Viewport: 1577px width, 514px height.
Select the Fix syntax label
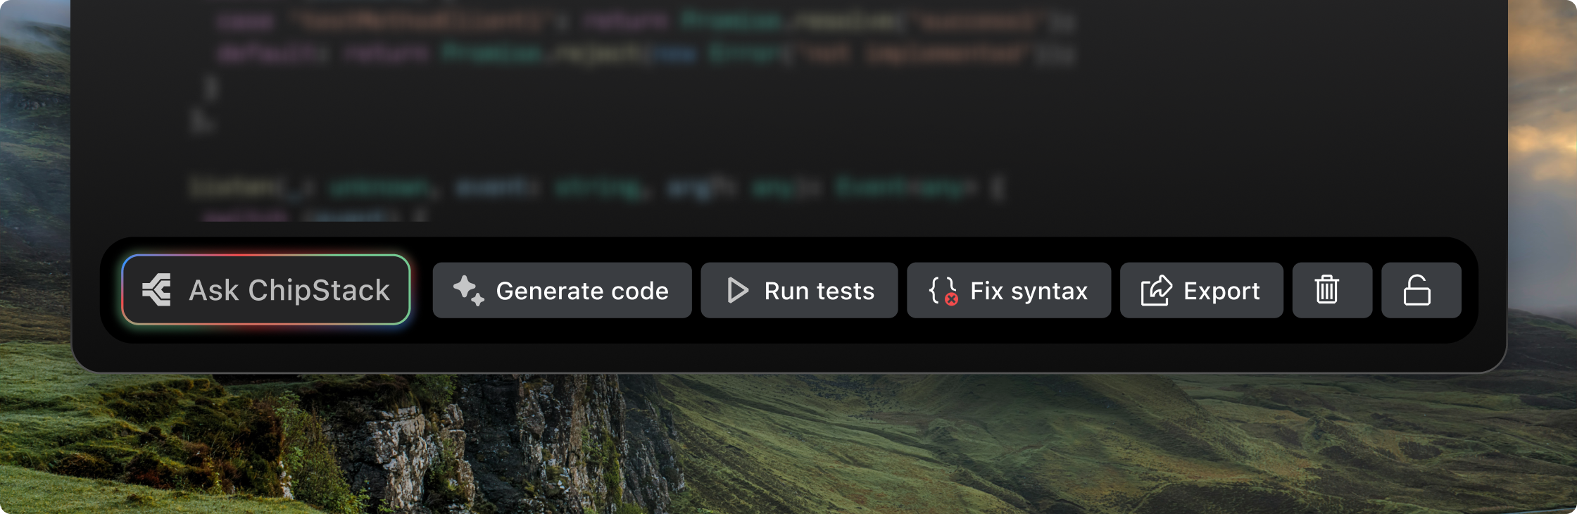coord(1029,291)
